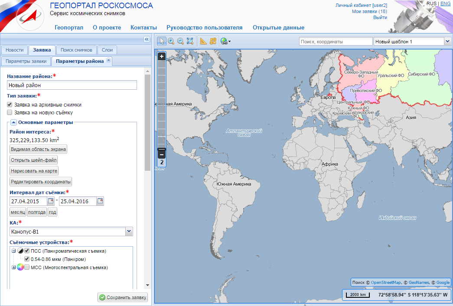This screenshot has height=306, width=453.
Task: Uncheck ПСС (Панхроматическая съемка) checkbox
Action: [x=27, y=251]
